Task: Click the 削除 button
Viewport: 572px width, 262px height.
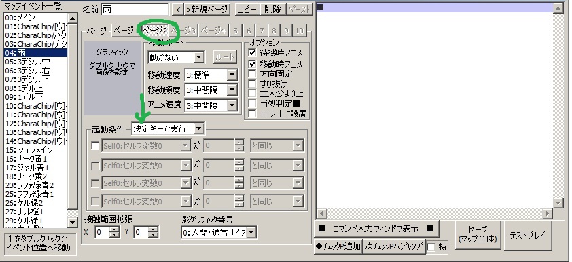Action: coord(273,10)
